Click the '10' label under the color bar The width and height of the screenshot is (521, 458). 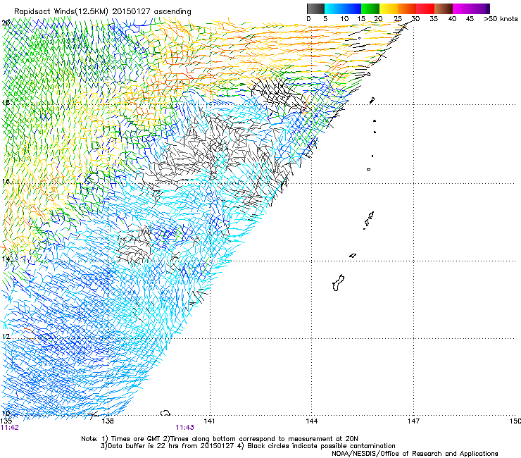[x=344, y=19]
